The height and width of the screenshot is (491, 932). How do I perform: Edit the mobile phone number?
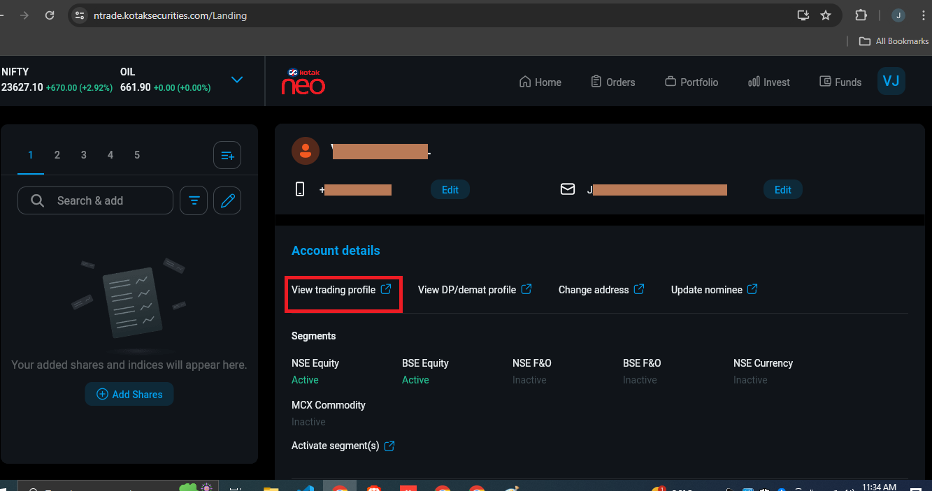[x=450, y=190]
